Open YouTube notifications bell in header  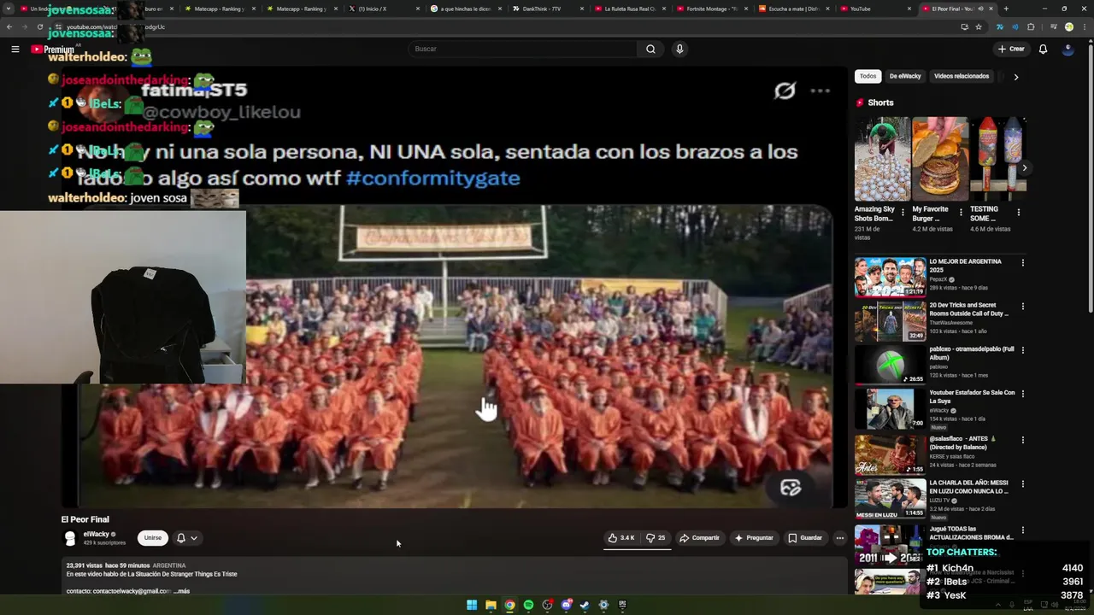(x=1043, y=49)
